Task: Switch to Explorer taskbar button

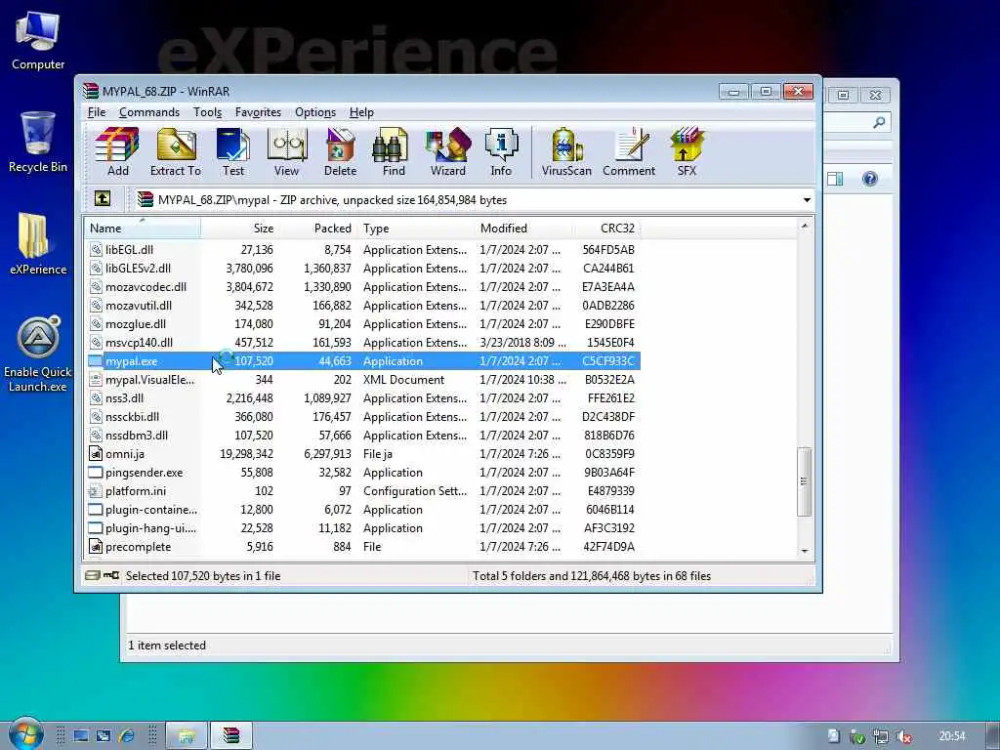Action: point(187,736)
